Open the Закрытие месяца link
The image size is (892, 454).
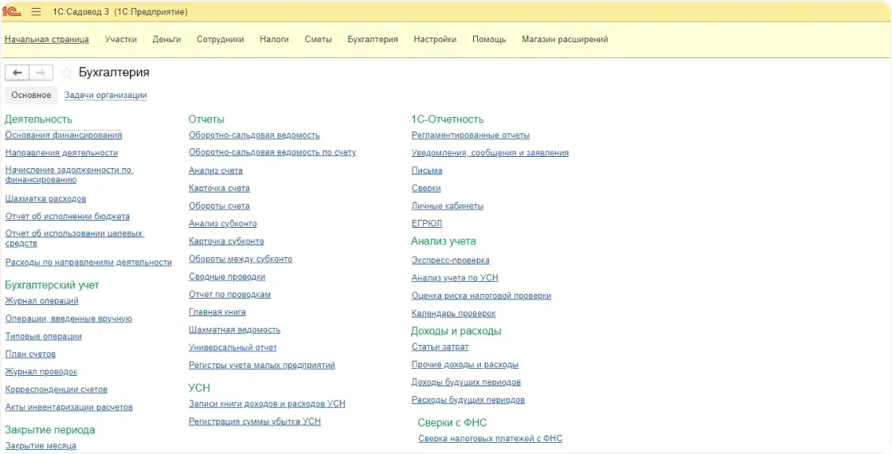tap(41, 446)
